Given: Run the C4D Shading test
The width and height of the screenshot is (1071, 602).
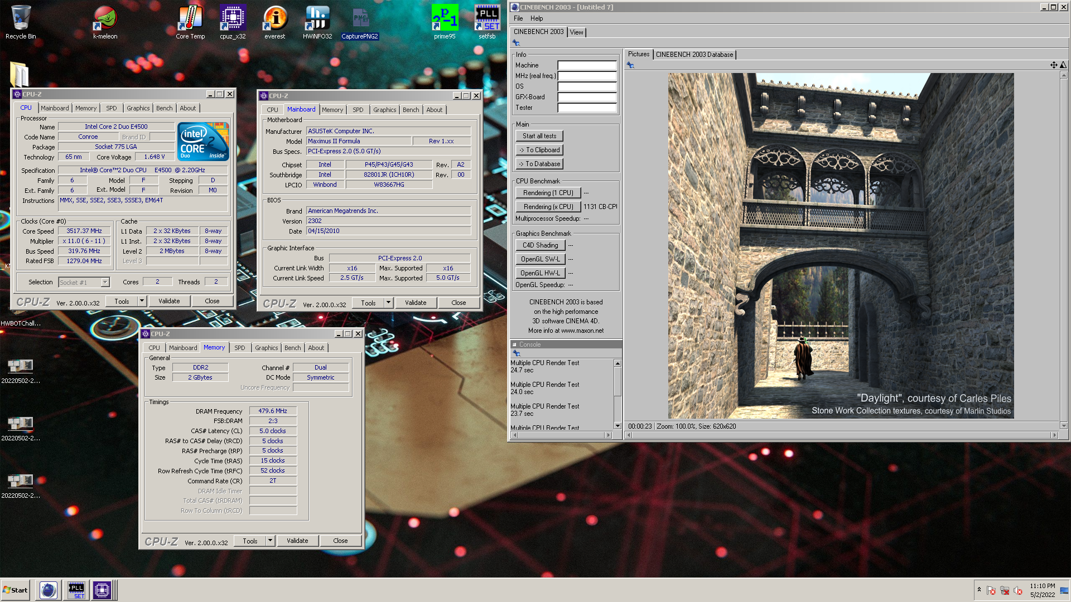Looking at the screenshot, I should pos(541,245).
